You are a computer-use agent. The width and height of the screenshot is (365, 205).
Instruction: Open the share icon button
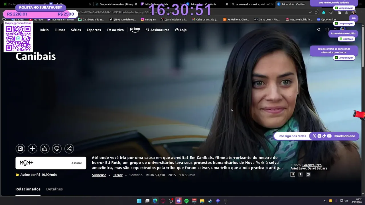pyautogui.click(x=69, y=149)
